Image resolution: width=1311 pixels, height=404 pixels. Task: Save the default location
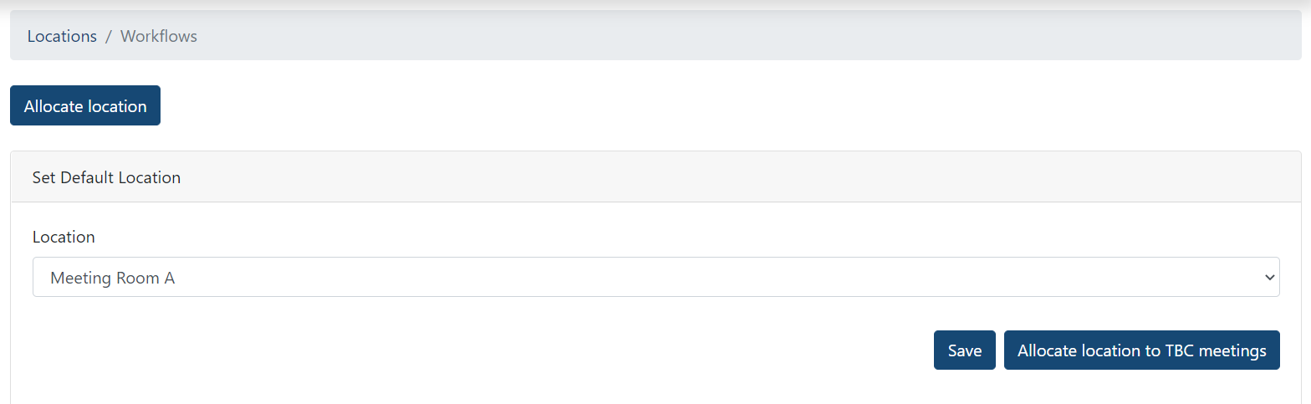pyautogui.click(x=964, y=350)
